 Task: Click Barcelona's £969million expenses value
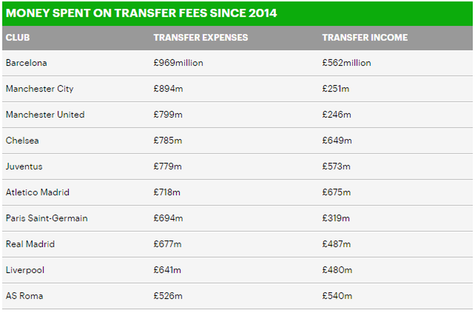[x=178, y=63]
